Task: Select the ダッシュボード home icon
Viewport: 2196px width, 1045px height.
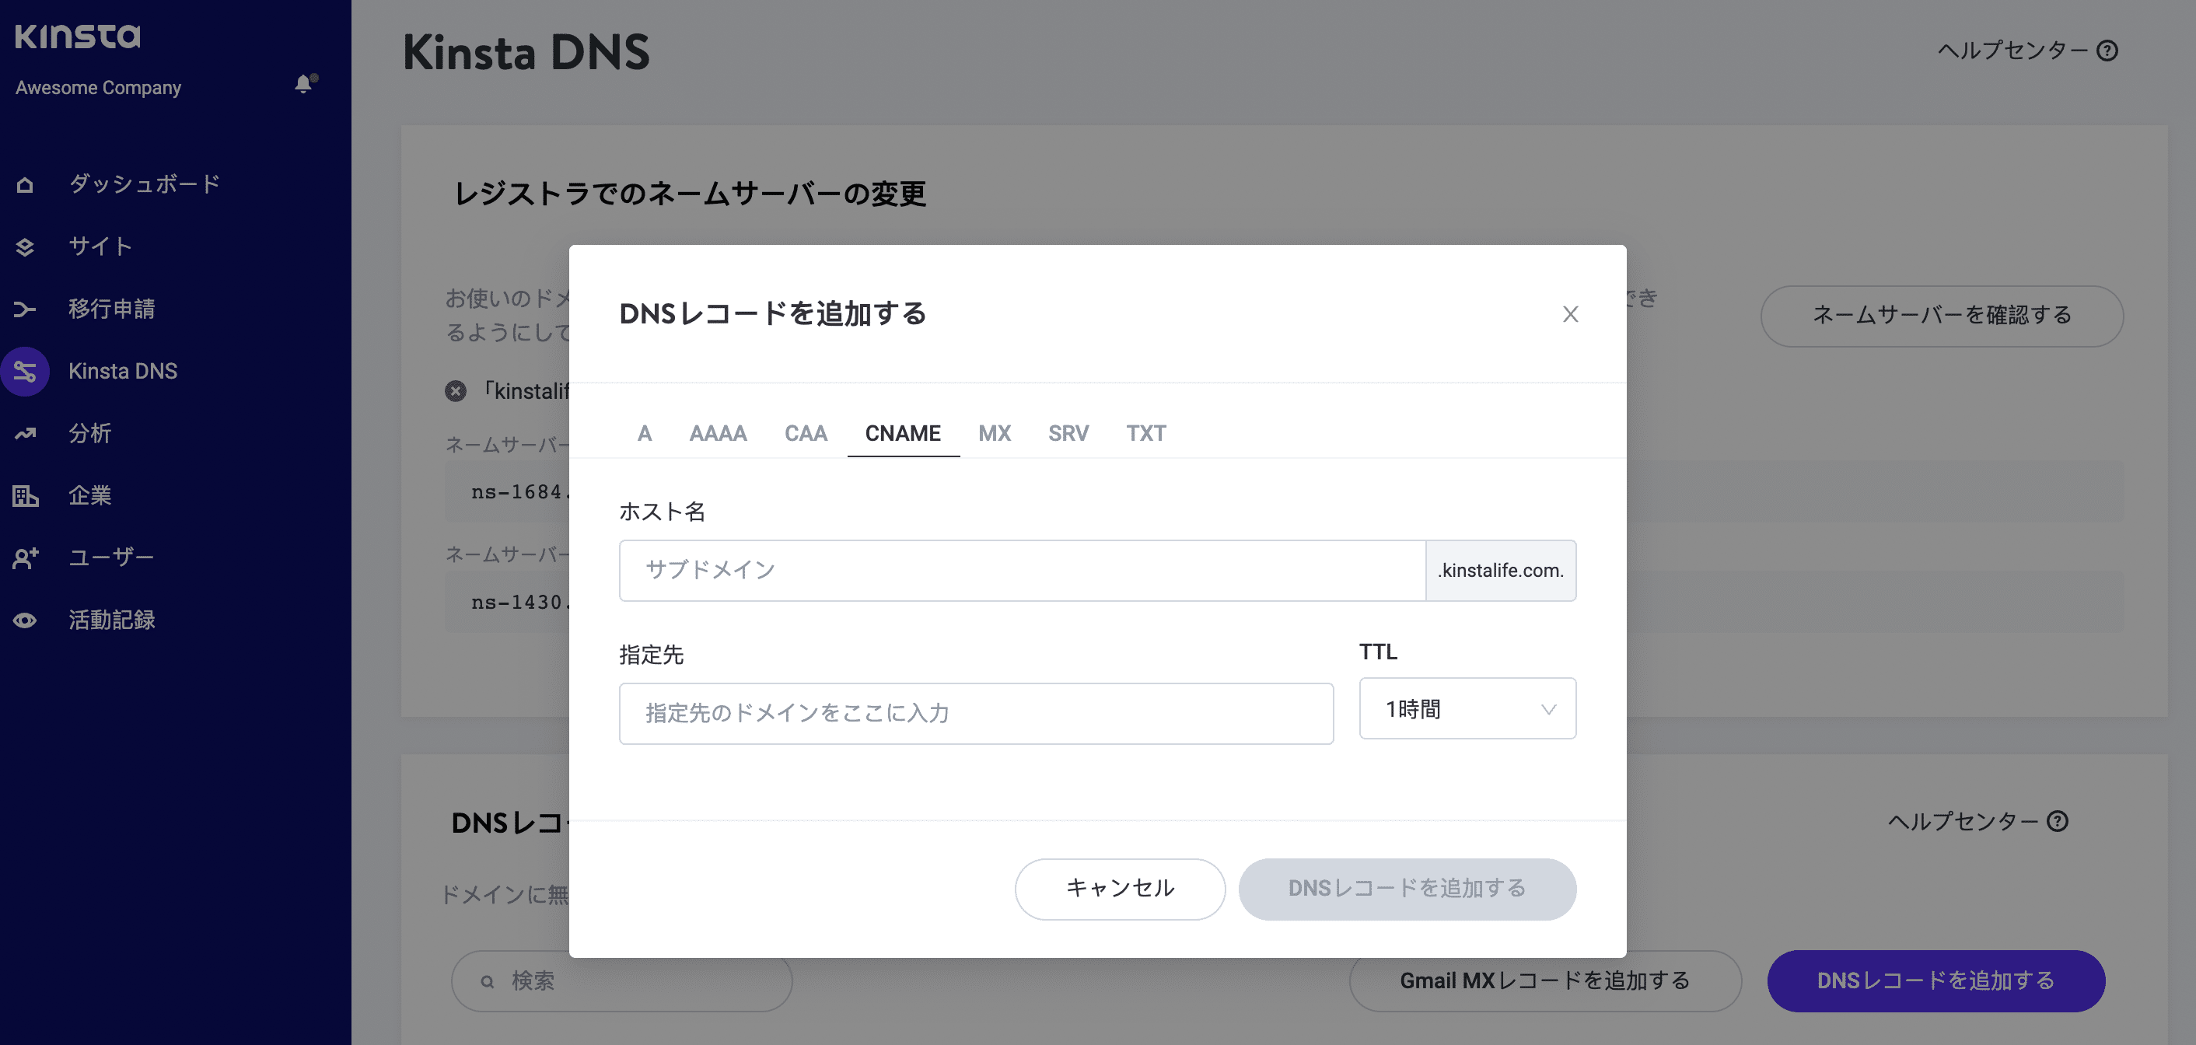Action: (25, 183)
